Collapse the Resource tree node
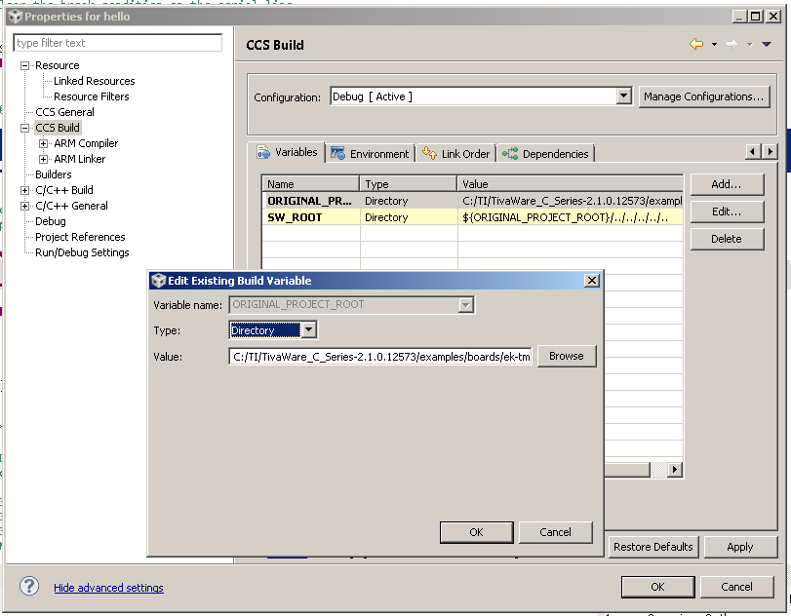791x616 pixels. click(x=24, y=65)
